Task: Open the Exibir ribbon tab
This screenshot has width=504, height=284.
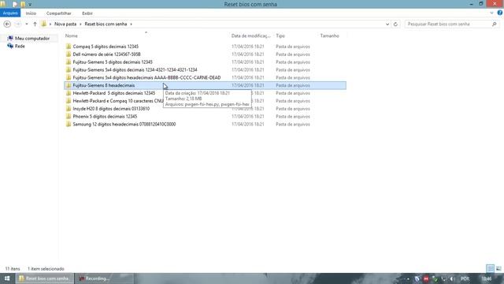Action: [87, 13]
